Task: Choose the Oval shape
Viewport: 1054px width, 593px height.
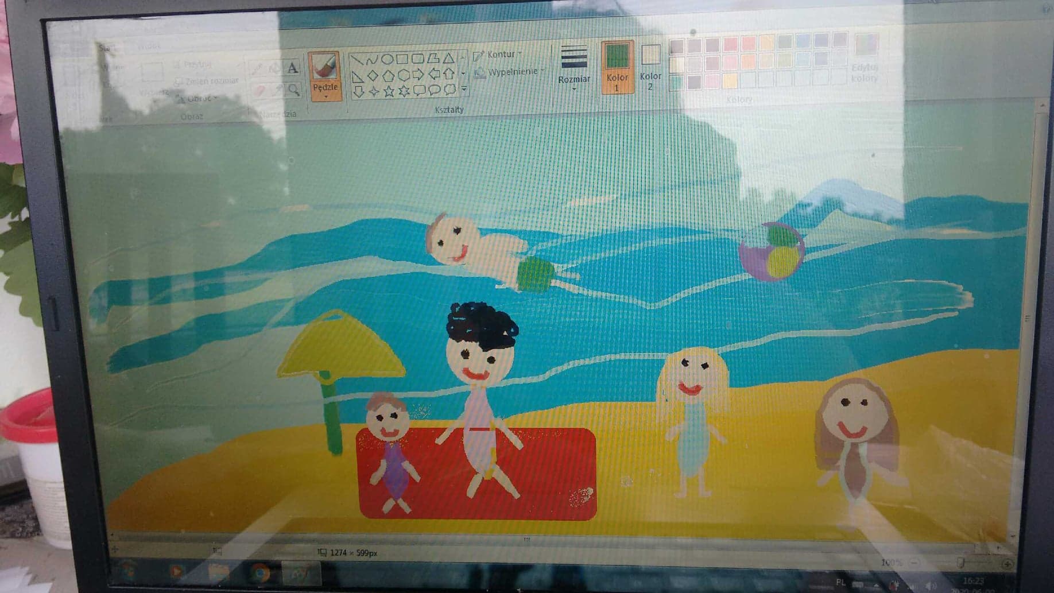Action: [387, 59]
